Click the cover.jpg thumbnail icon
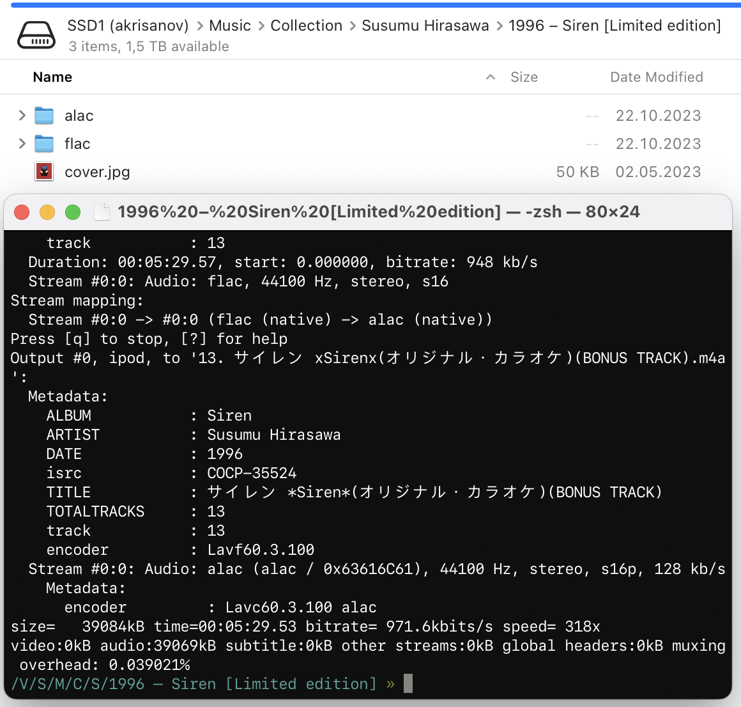Image resolution: width=741 pixels, height=707 pixels. pyautogui.click(x=44, y=172)
